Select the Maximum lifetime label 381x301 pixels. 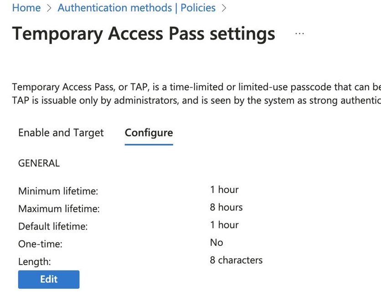(x=59, y=209)
